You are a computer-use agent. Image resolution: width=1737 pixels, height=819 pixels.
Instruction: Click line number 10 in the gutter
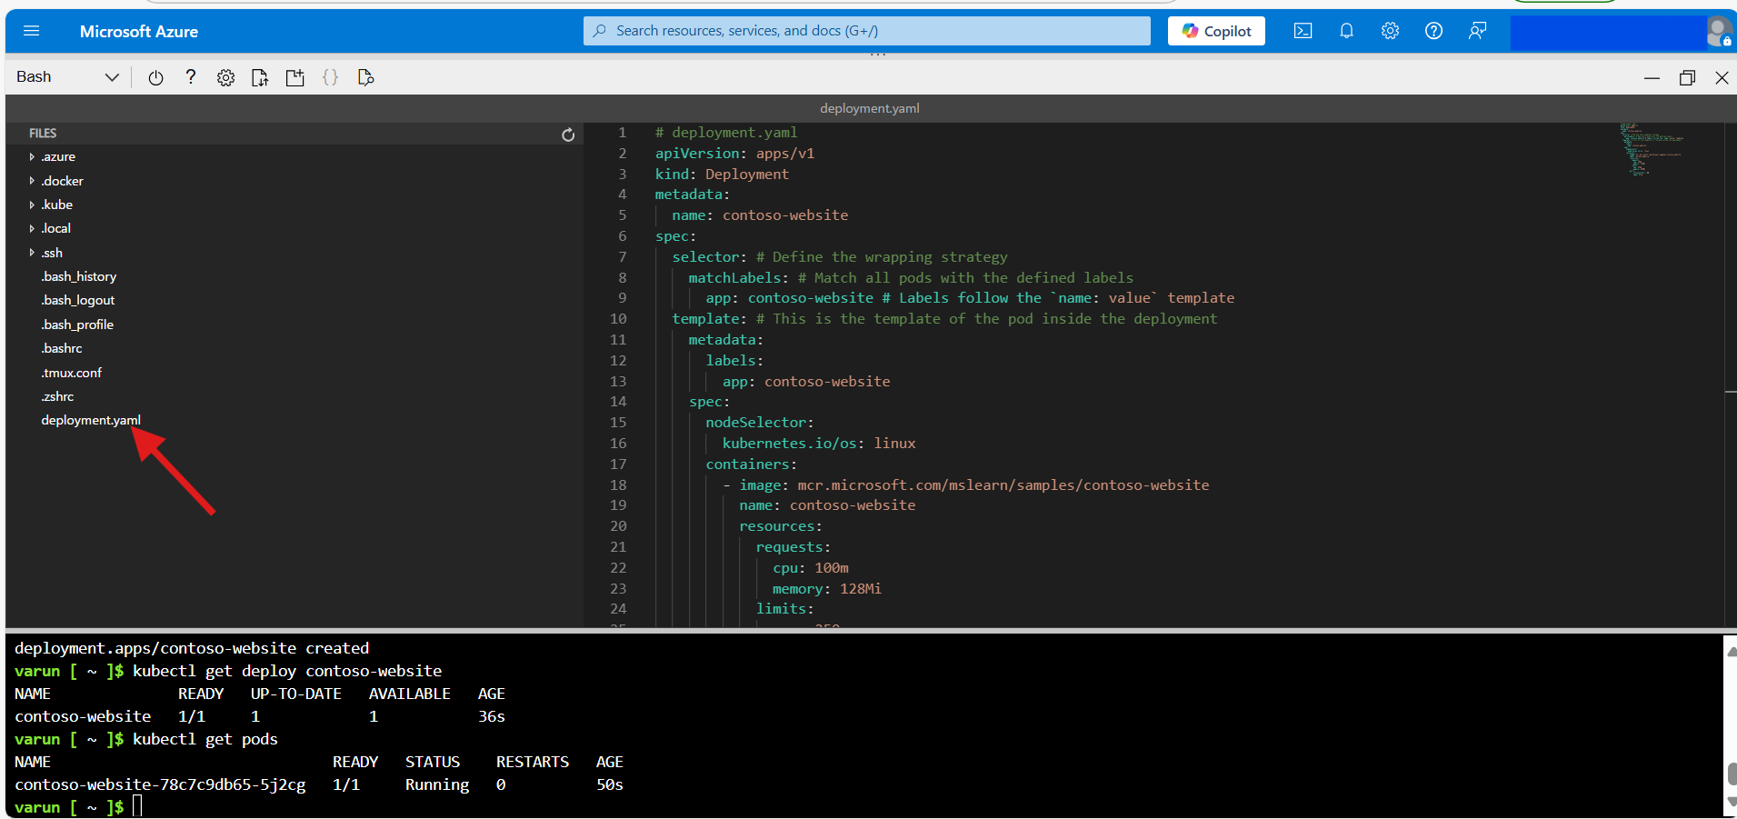click(x=618, y=319)
